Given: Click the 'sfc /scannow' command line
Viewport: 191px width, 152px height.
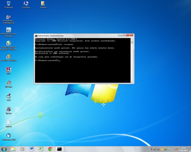Looking at the screenshot, I should point(54,44).
